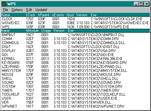151x111 pixels.
Task: Click the hTask column header
Action: [x=31, y=15]
